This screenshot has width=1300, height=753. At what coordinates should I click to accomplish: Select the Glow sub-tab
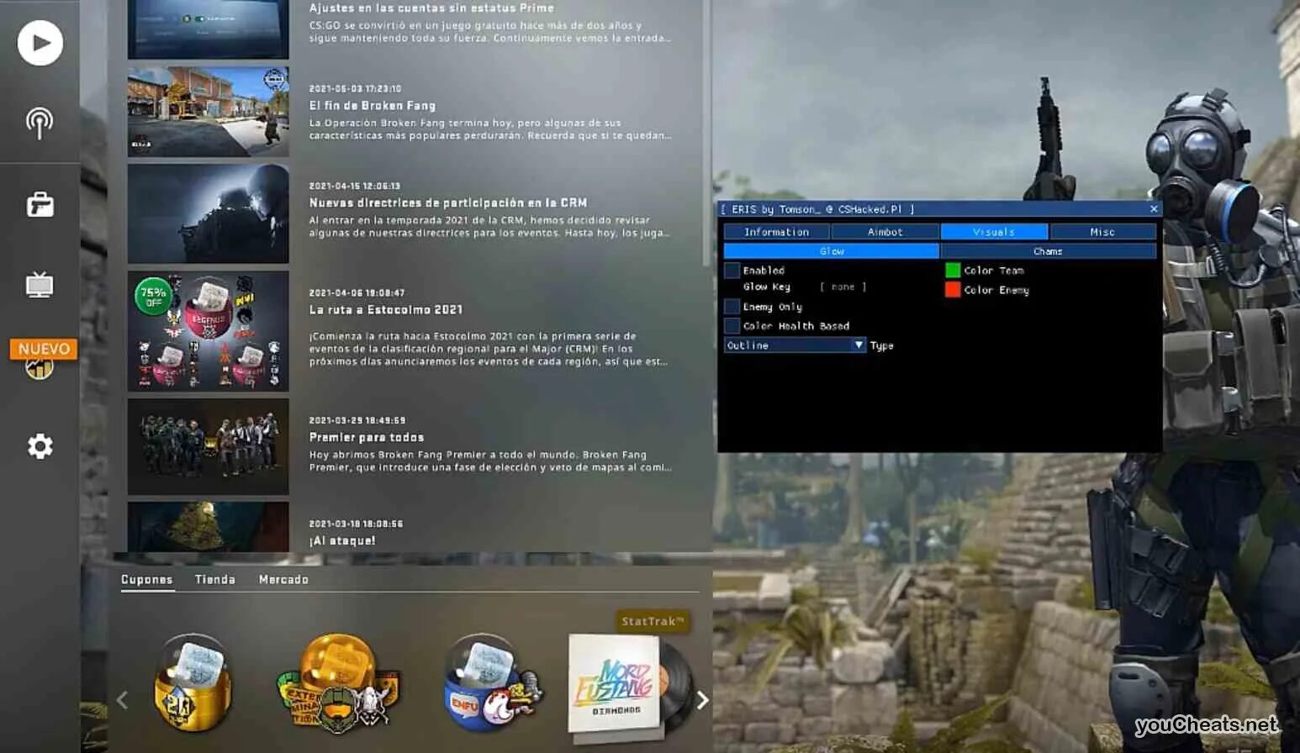click(x=831, y=251)
